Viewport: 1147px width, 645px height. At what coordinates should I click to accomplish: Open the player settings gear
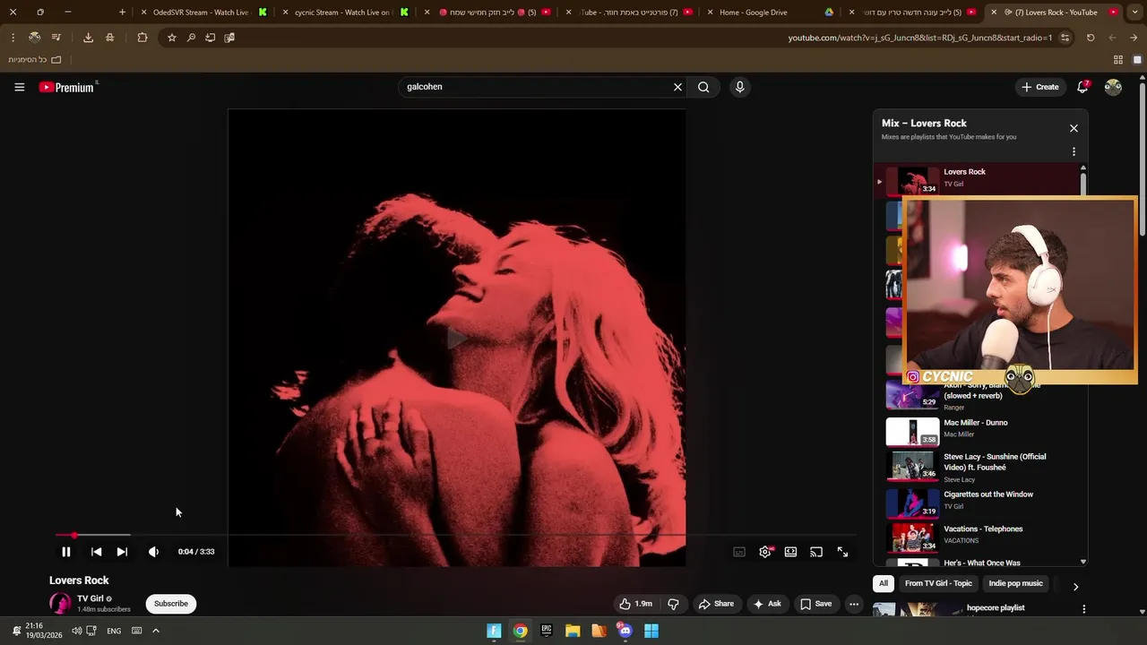coord(765,552)
